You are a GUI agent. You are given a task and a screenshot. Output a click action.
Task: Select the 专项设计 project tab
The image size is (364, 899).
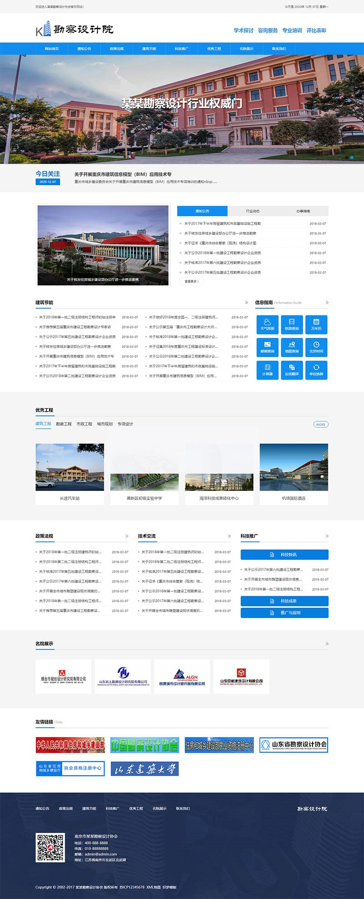(125, 424)
